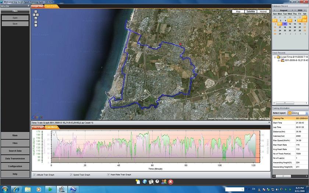Open Windows Explorer folder on taskbar
The width and height of the screenshot is (309, 193).
[x=28, y=189]
